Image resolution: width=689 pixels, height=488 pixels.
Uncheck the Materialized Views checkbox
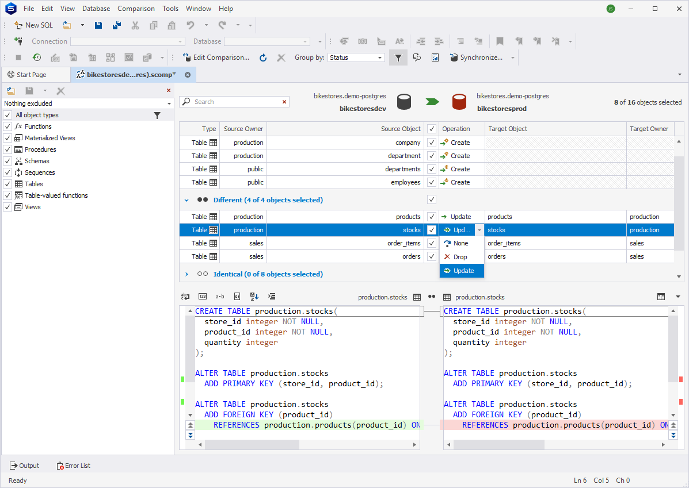(7, 138)
